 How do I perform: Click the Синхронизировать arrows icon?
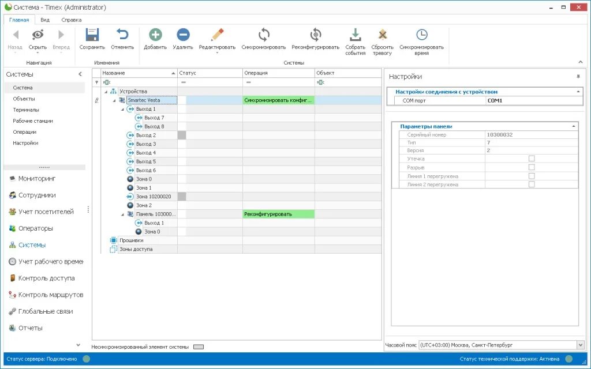click(x=264, y=35)
